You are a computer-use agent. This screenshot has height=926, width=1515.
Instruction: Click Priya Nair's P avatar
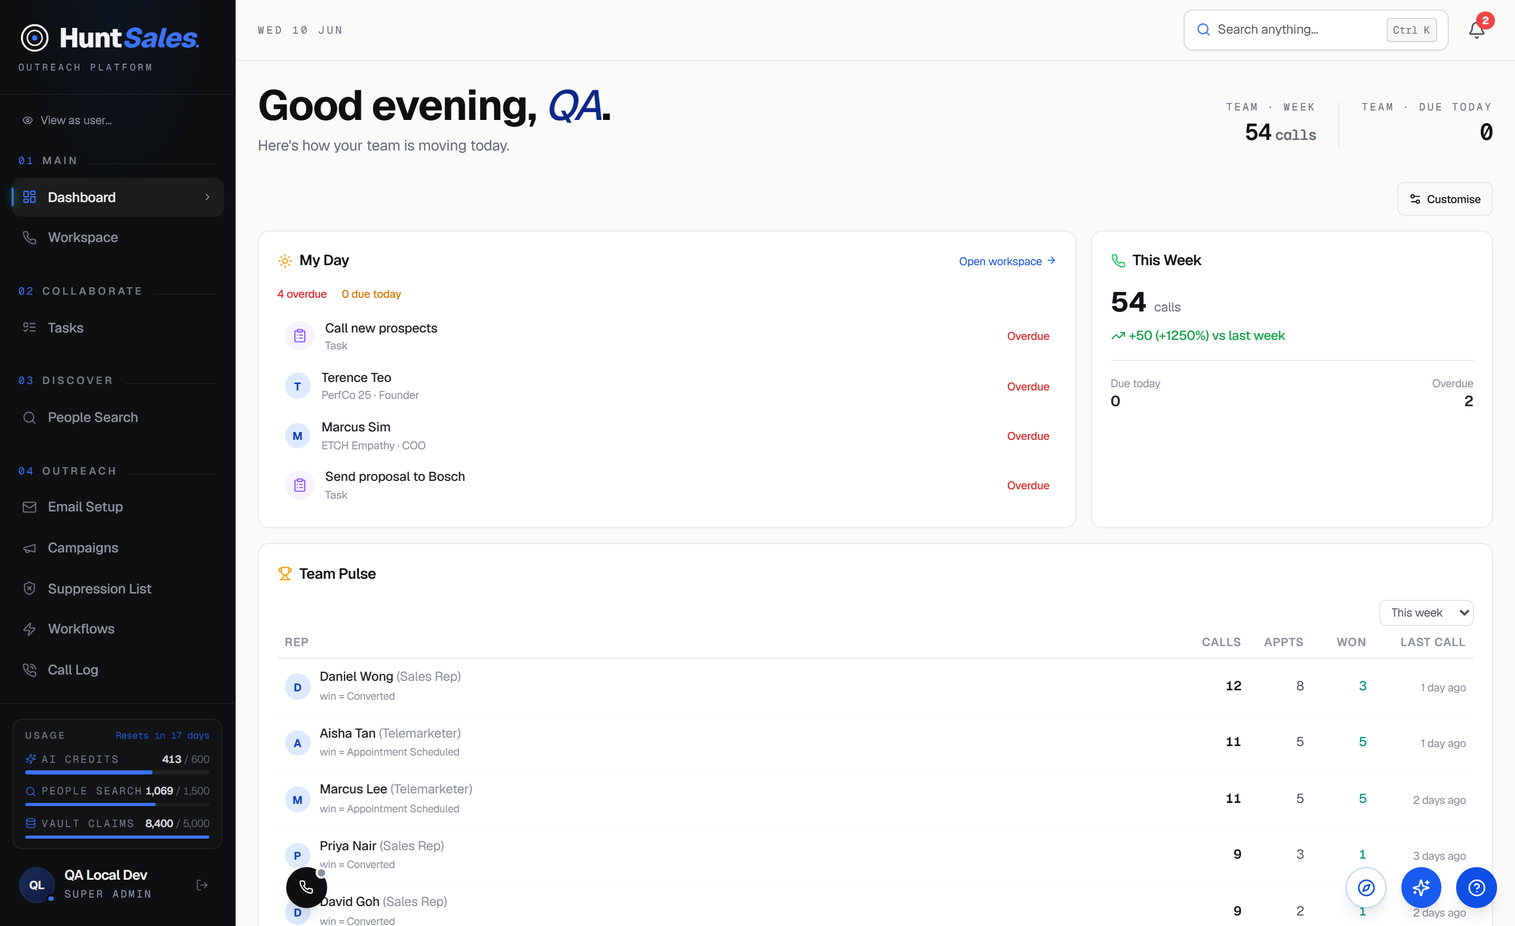pyautogui.click(x=298, y=854)
